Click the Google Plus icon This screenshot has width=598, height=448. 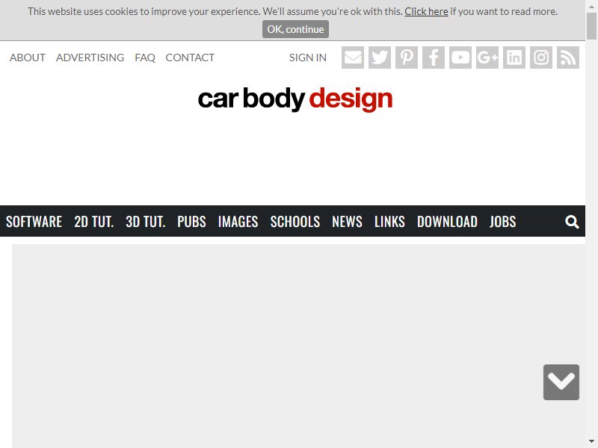pyautogui.click(x=487, y=57)
